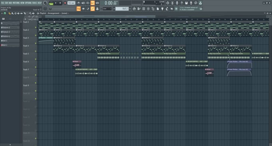Toggle the metronome button

click(x=78, y=3)
